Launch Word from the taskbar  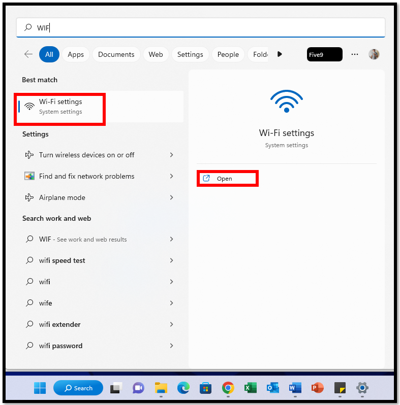pos(295,388)
